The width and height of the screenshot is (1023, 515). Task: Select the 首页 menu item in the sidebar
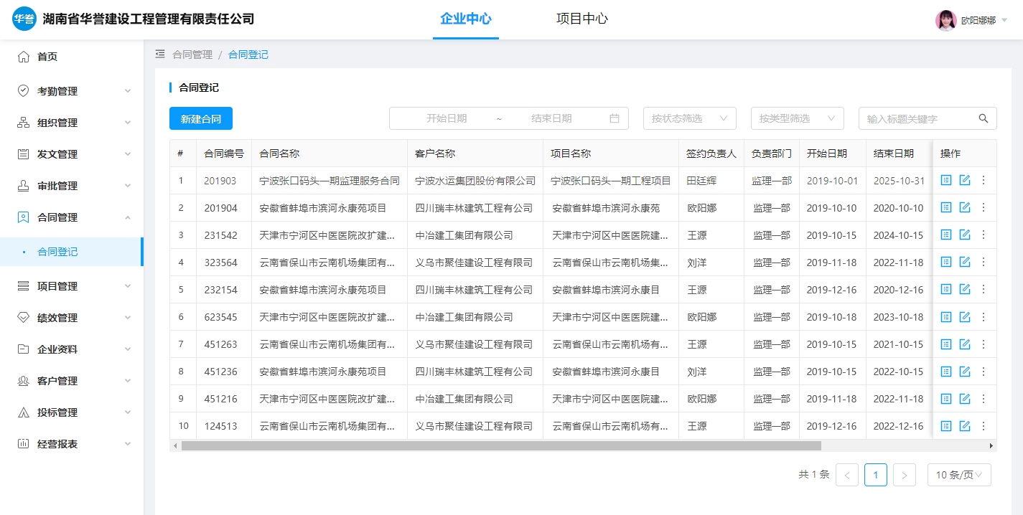point(47,57)
